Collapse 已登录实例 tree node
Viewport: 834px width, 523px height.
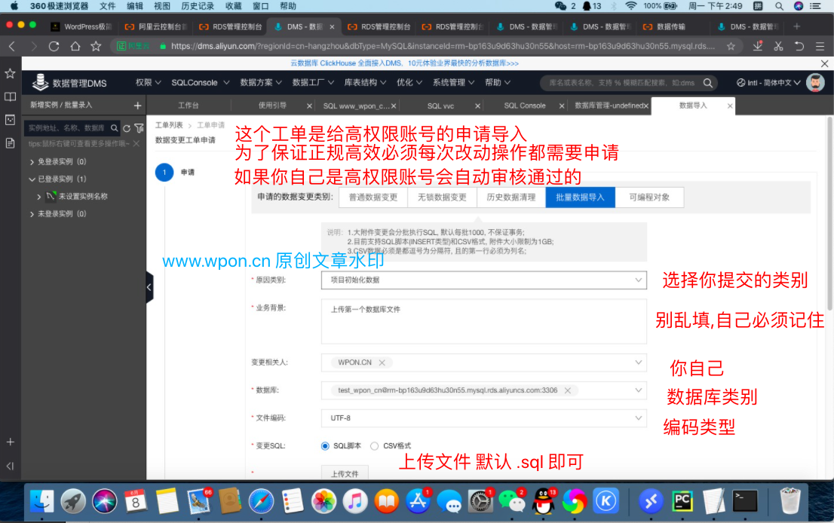point(32,179)
